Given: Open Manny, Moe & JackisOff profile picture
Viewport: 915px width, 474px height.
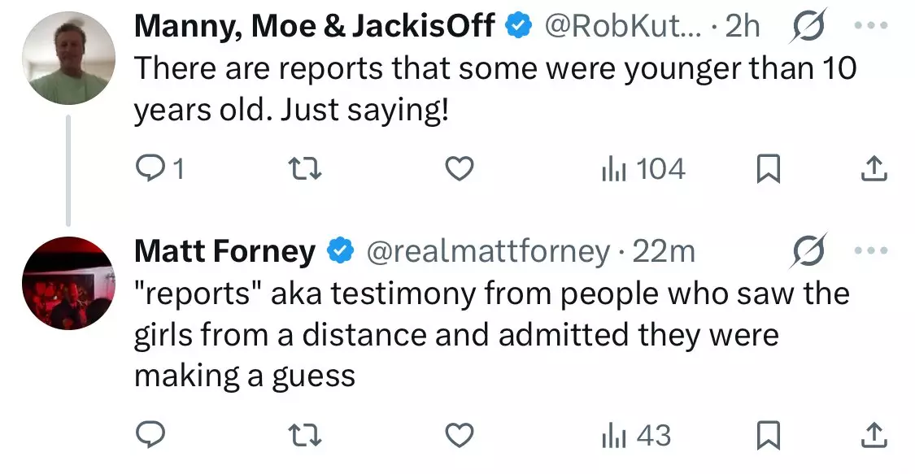Looking at the screenshot, I should (68, 59).
